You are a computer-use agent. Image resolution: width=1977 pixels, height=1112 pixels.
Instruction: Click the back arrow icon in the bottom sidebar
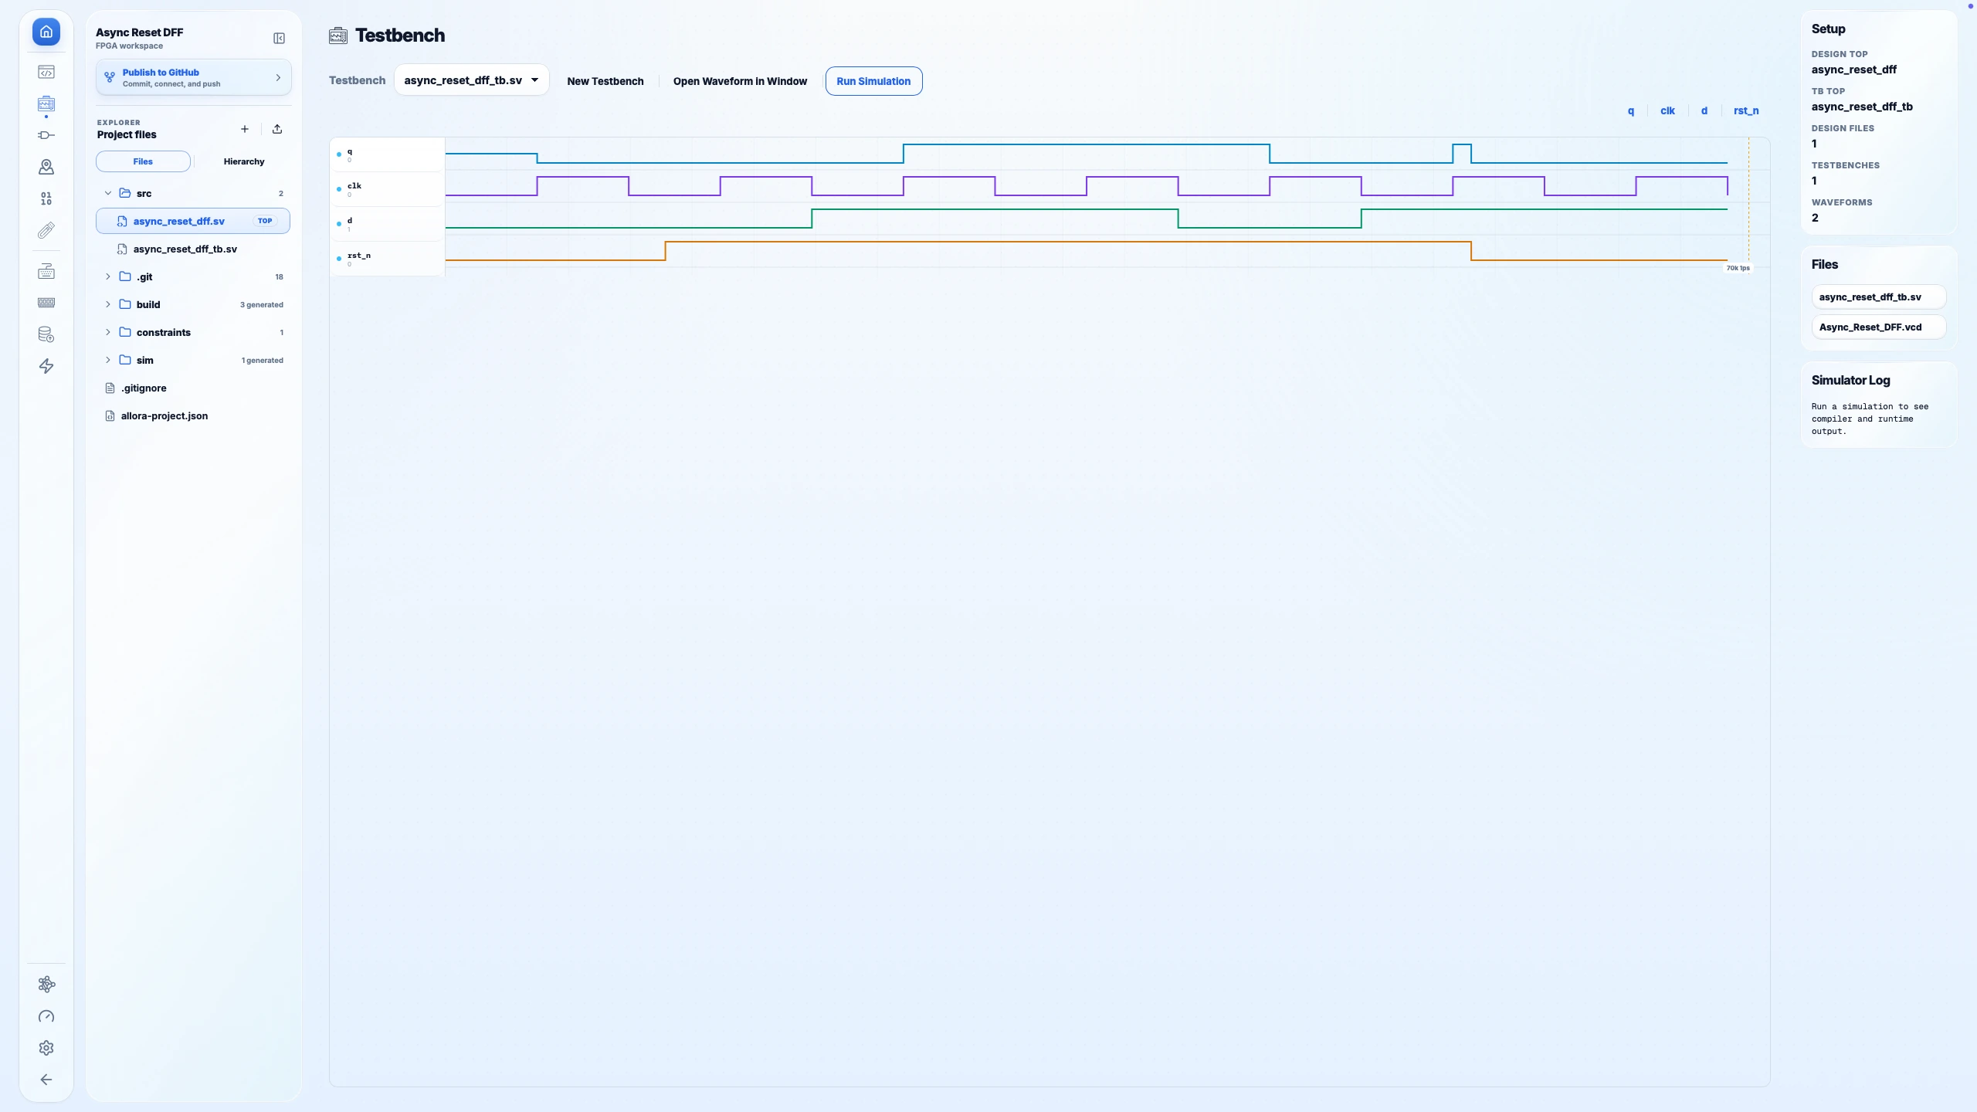[46, 1080]
